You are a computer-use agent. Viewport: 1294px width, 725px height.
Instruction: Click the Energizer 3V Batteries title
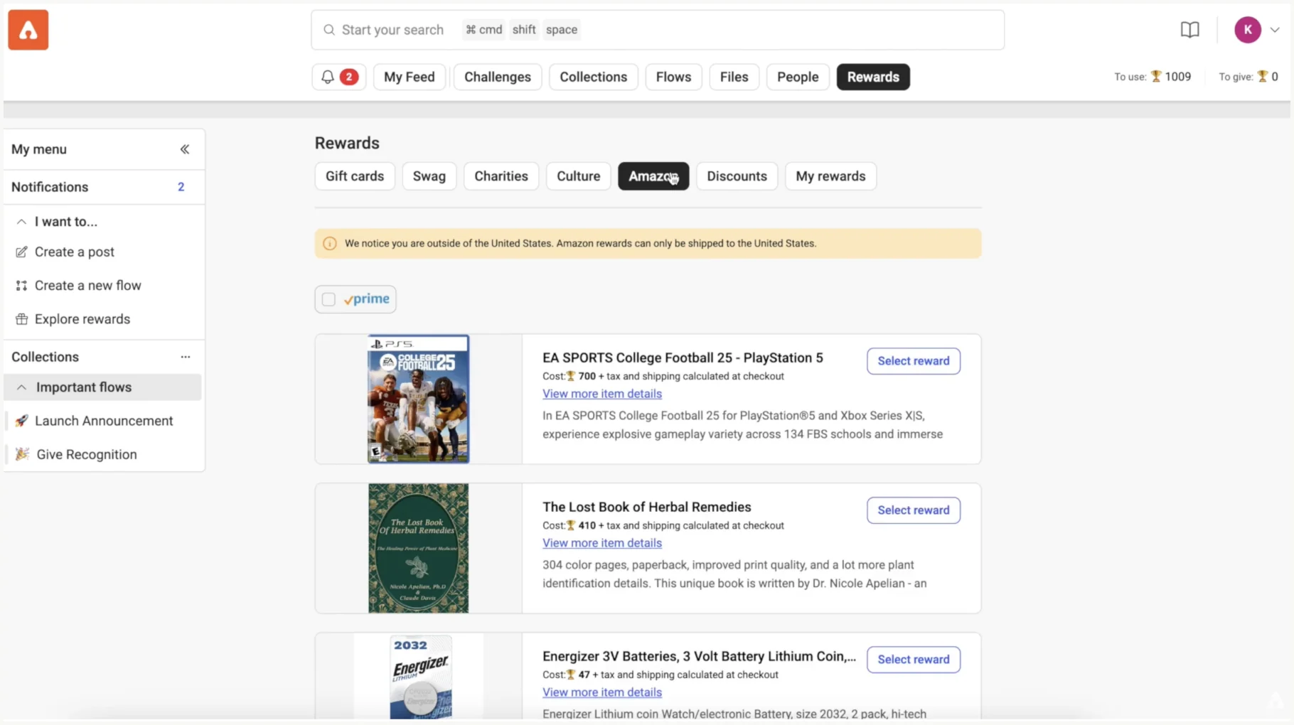[700, 657]
